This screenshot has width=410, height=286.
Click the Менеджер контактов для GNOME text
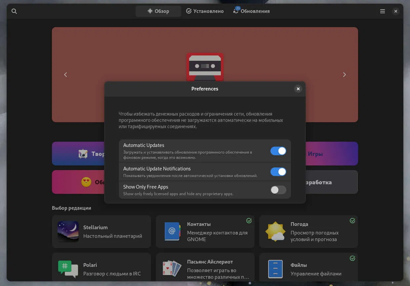click(x=217, y=236)
